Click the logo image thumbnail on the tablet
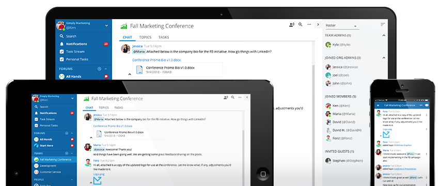This screenshot has width=440, height=186. [97, 181]
